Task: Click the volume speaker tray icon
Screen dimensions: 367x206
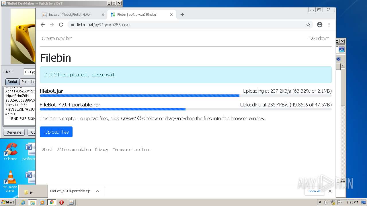Action: coord(326,202)
